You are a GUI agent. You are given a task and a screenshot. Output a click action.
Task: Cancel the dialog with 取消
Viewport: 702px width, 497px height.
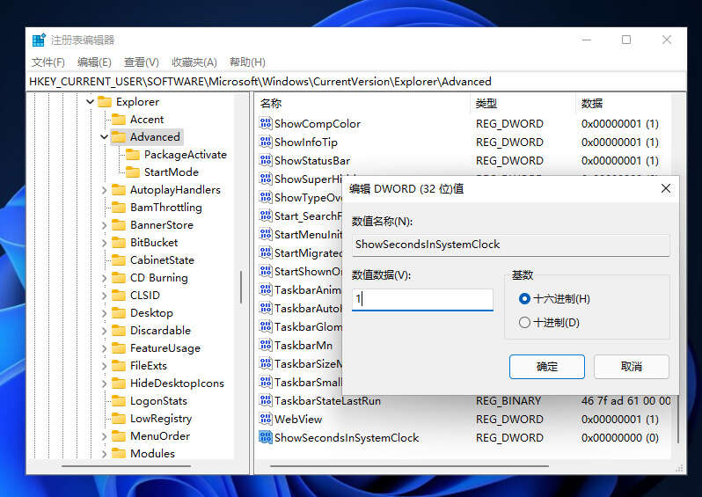(x=632, y=367)
